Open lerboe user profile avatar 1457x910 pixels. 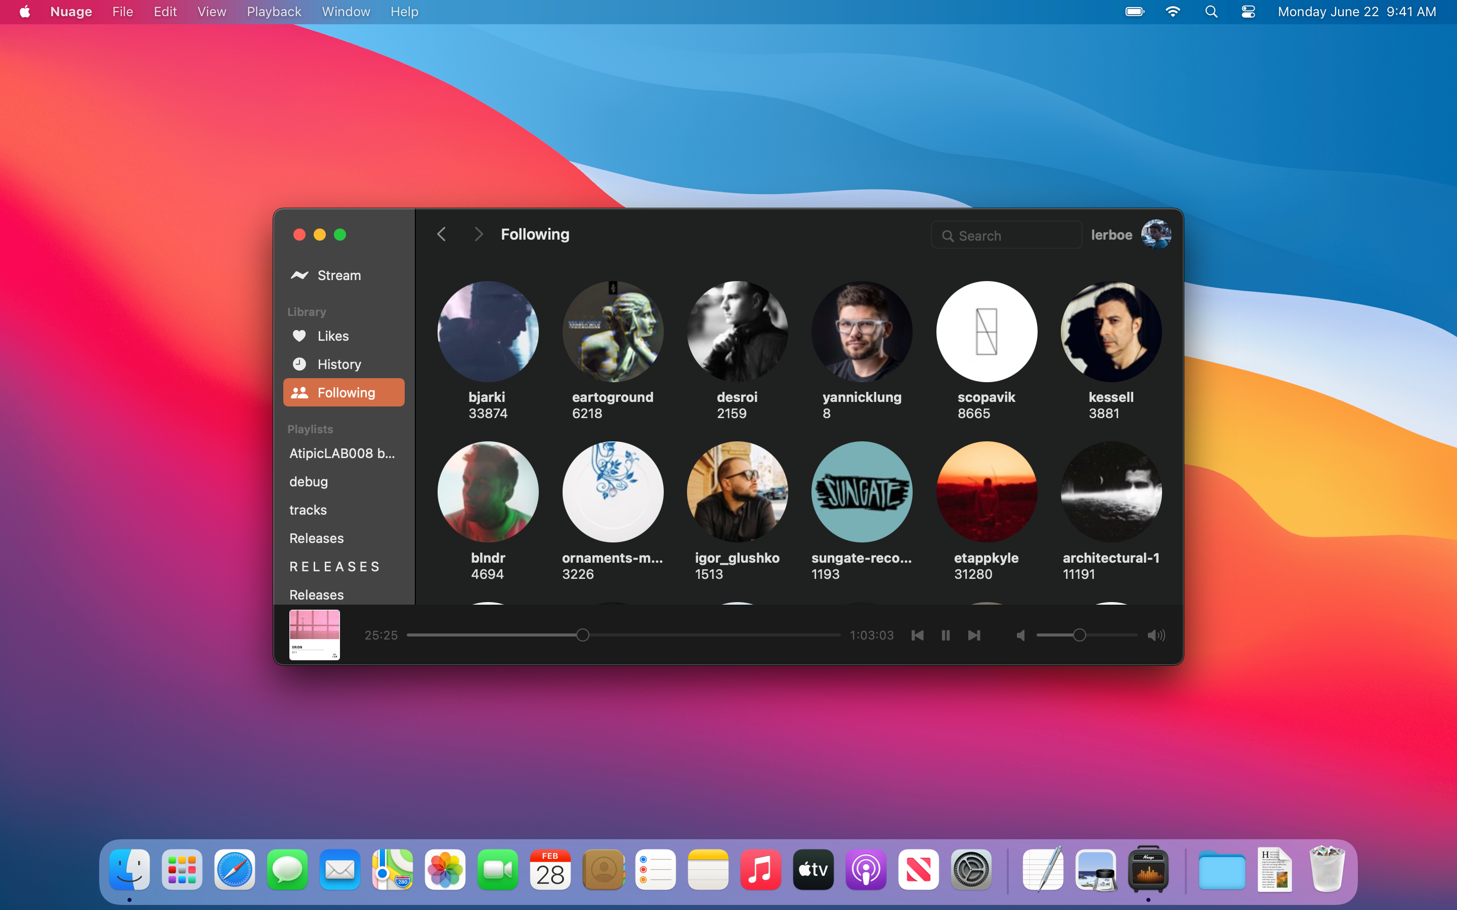click(1155, 235)
